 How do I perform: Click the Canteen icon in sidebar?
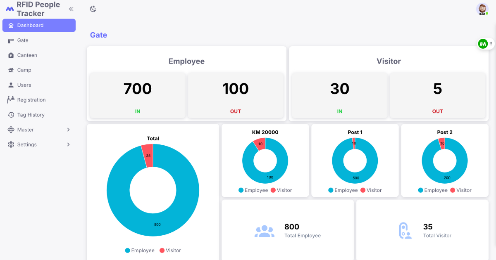pos(11,55)
